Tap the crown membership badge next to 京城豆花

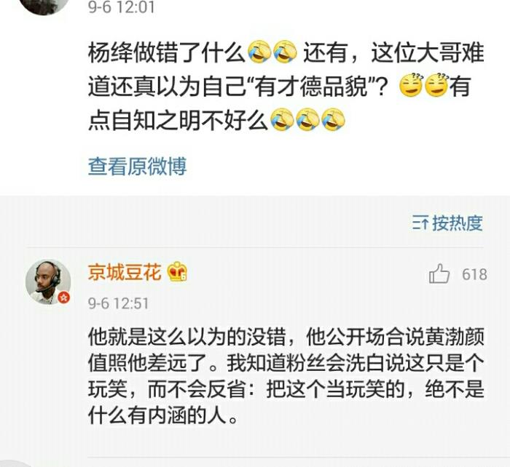coord(177,271)
